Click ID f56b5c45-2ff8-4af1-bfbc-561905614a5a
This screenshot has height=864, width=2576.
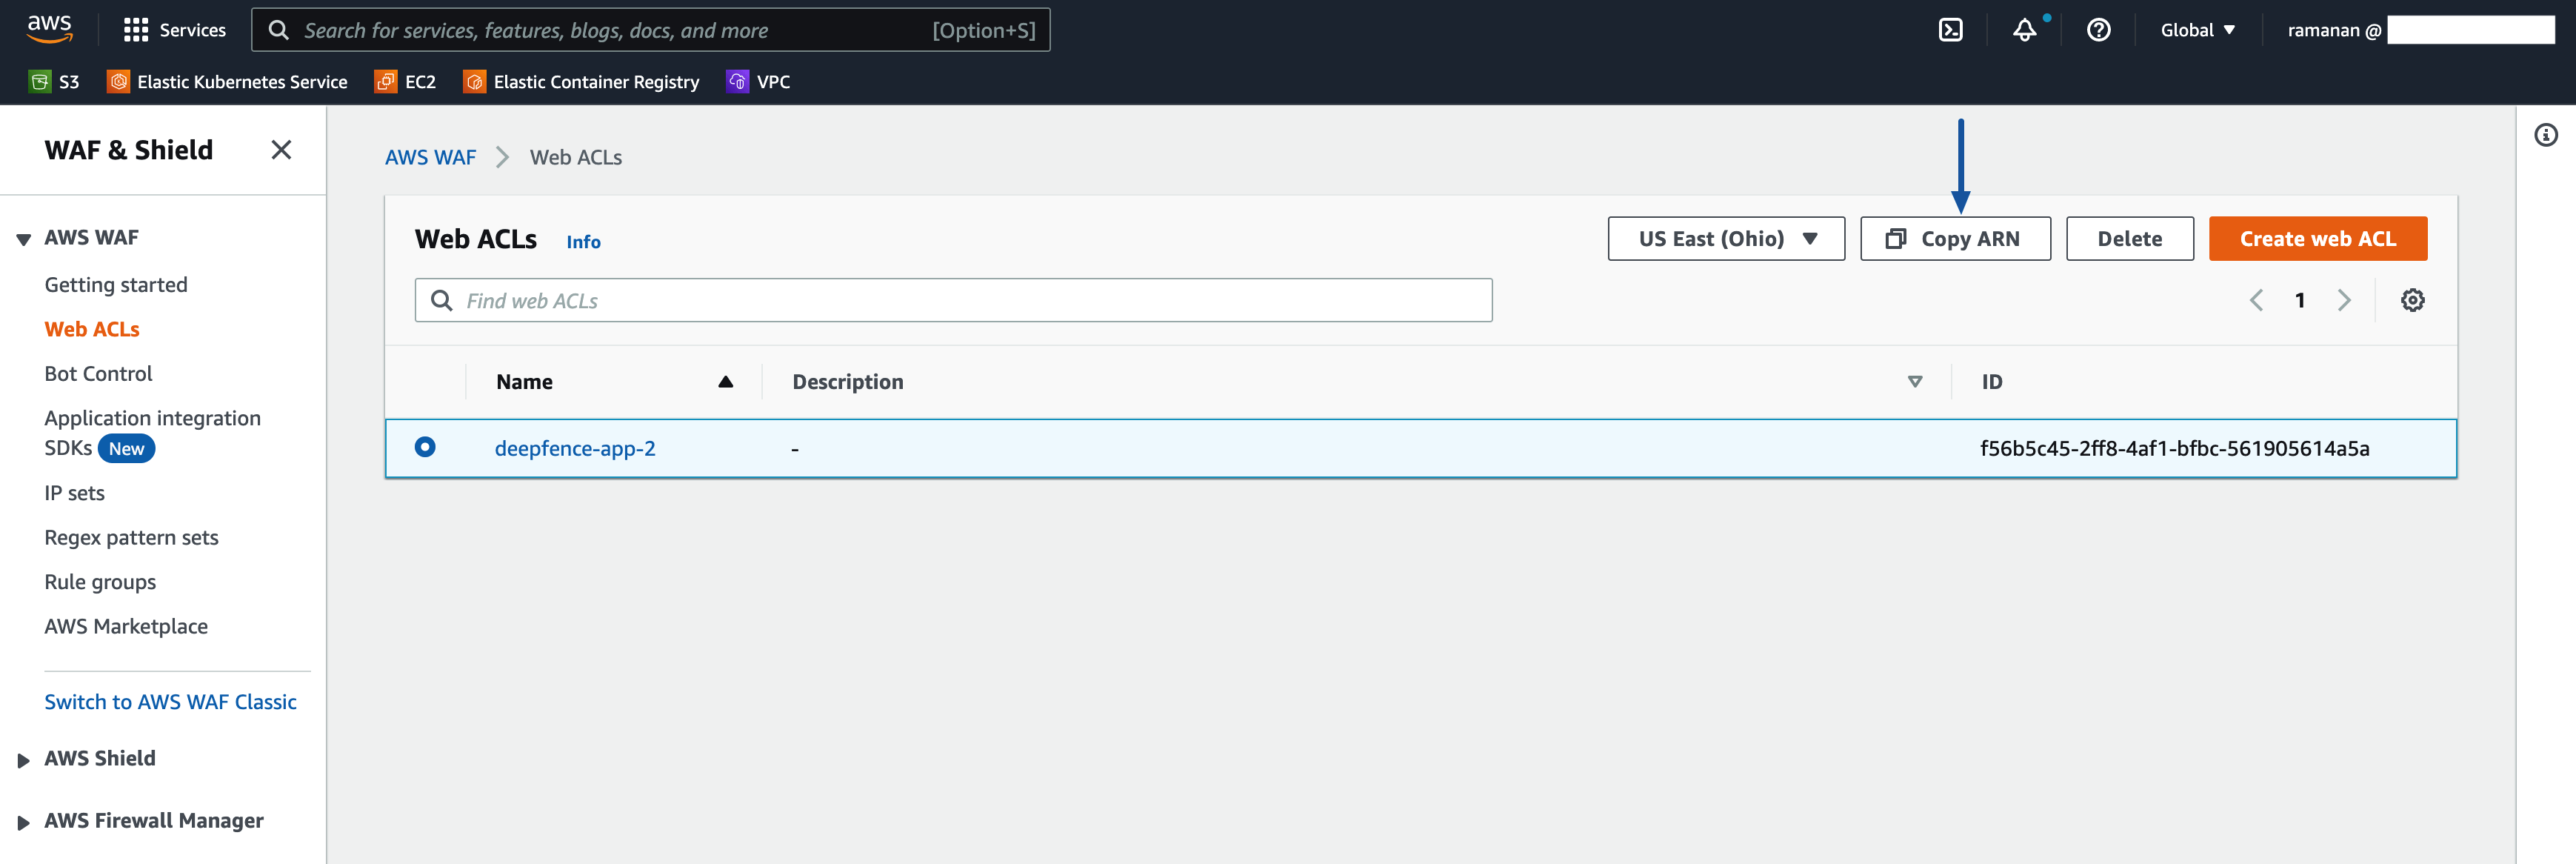coord(2174,448)
